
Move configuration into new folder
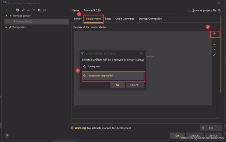39,10
